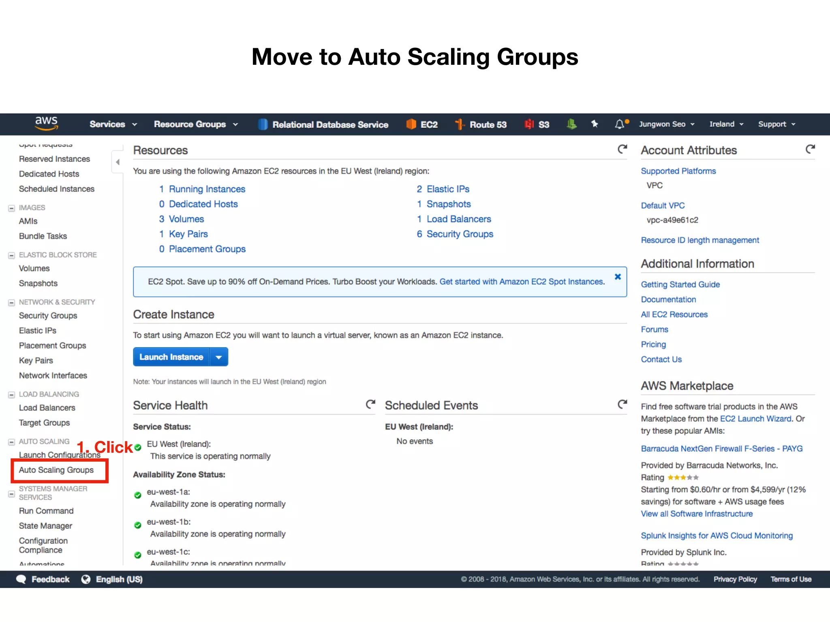Open Network Interfaces in sidebar

pos(53,375)
